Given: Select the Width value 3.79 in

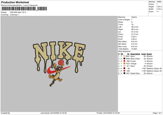Looking at the screenshot, I should point(159,9).
